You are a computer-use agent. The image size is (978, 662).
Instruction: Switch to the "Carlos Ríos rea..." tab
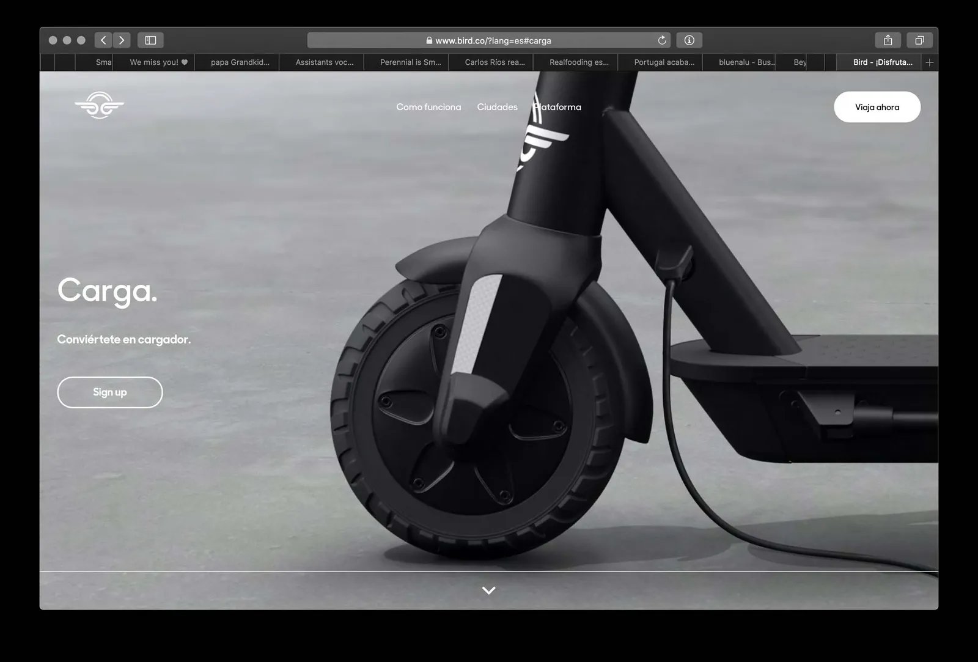click(491, 62)
